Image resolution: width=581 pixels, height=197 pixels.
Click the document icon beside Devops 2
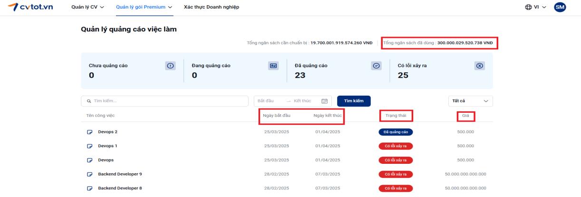point(89,132)
